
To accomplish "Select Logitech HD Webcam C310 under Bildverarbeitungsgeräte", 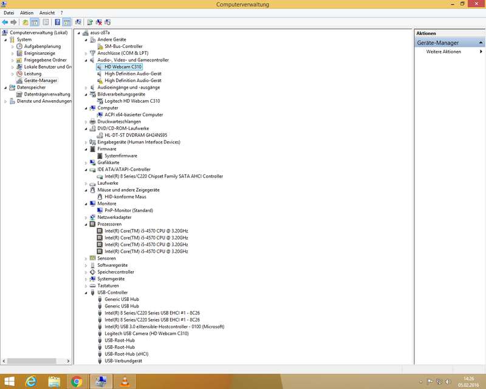I will click(132, 101).
